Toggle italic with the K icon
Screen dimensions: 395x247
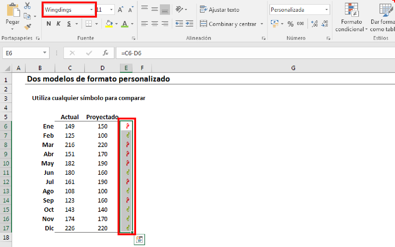(58, 23)
